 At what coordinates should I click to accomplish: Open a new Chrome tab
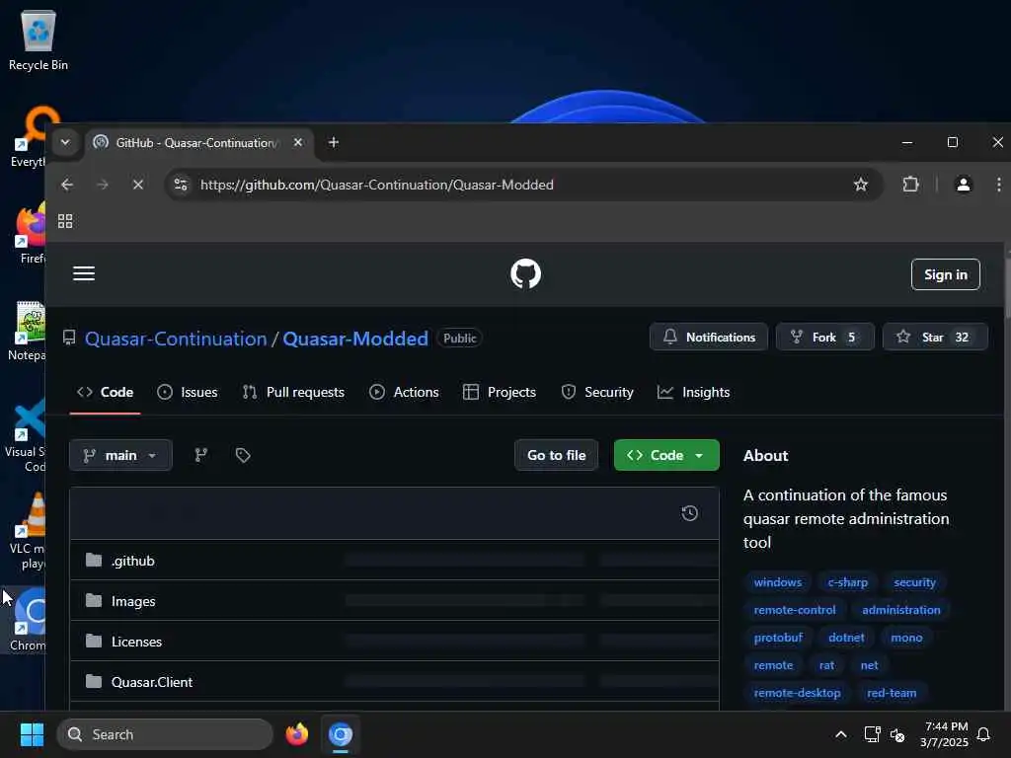pyautogui.click(x=334, y=142)
